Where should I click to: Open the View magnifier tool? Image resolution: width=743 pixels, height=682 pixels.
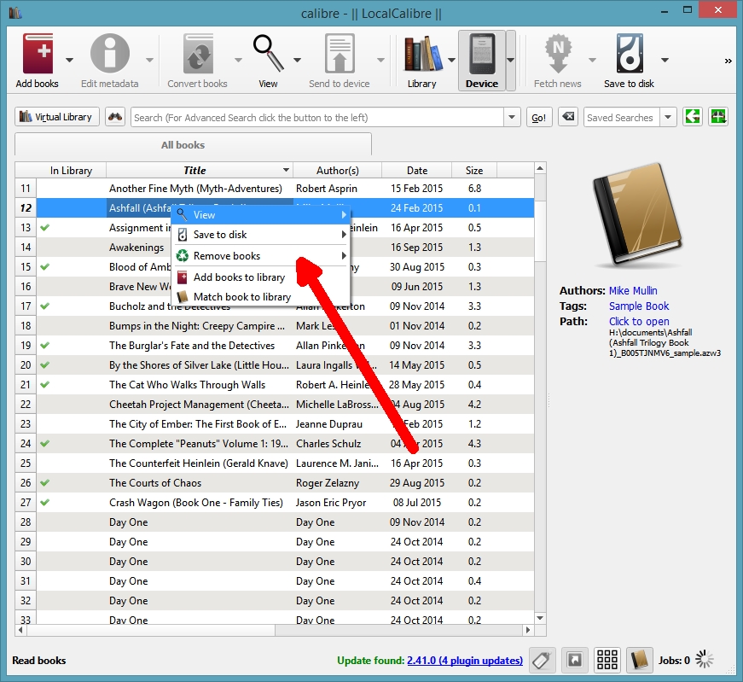tap(268, 54)
